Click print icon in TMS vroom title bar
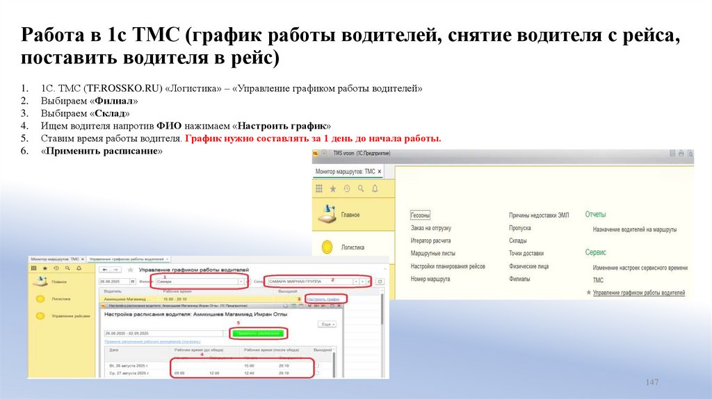712x399 pixels. point(681,154)
